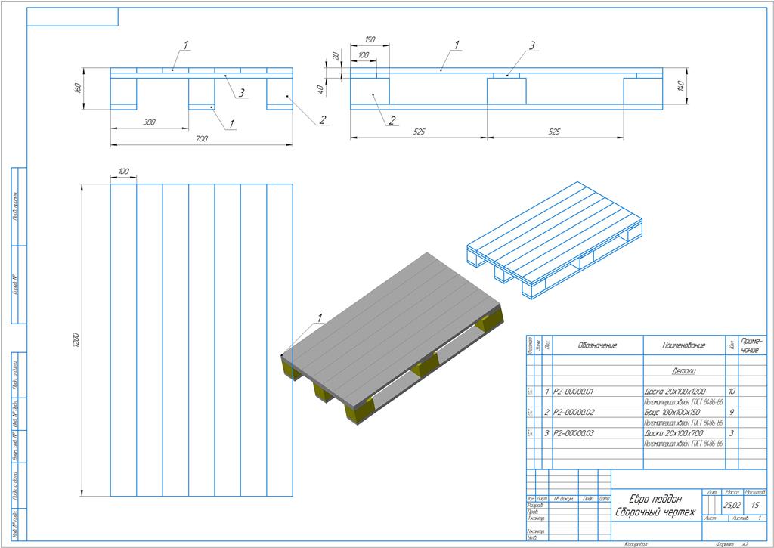Image resolution: width=774 pixels, height=548 pixels.
Task: Click the Детали section heading
Action: 683,371
